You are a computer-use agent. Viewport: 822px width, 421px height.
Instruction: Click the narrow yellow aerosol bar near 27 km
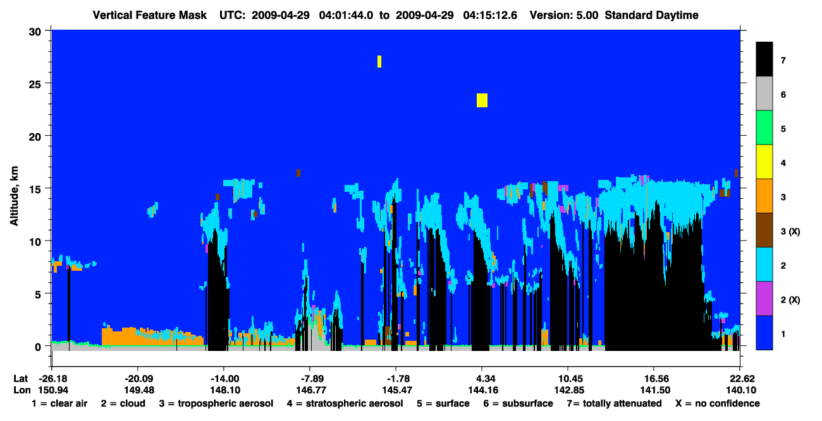pos(379,61)
